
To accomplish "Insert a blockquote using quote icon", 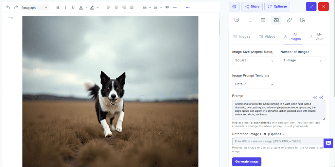I will pos(167,7).
